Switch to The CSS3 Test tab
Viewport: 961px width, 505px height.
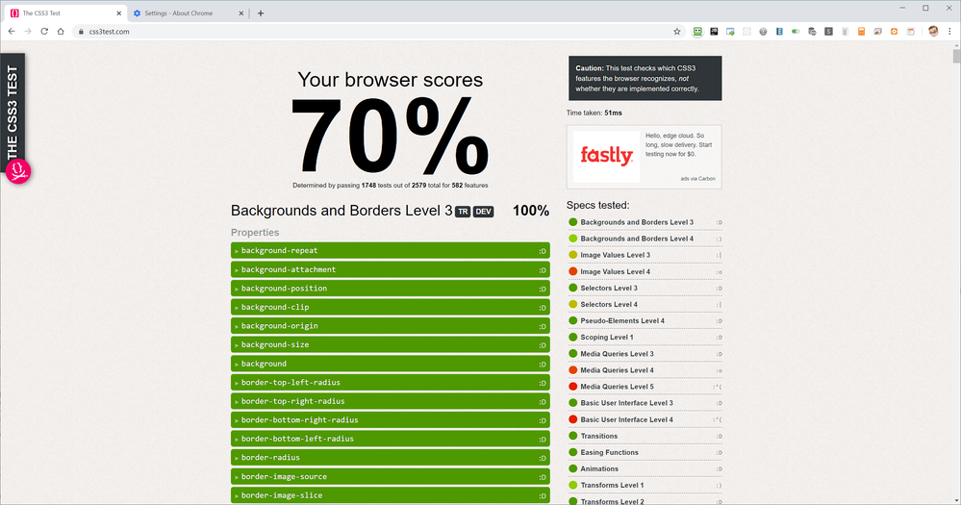(65, 13)
